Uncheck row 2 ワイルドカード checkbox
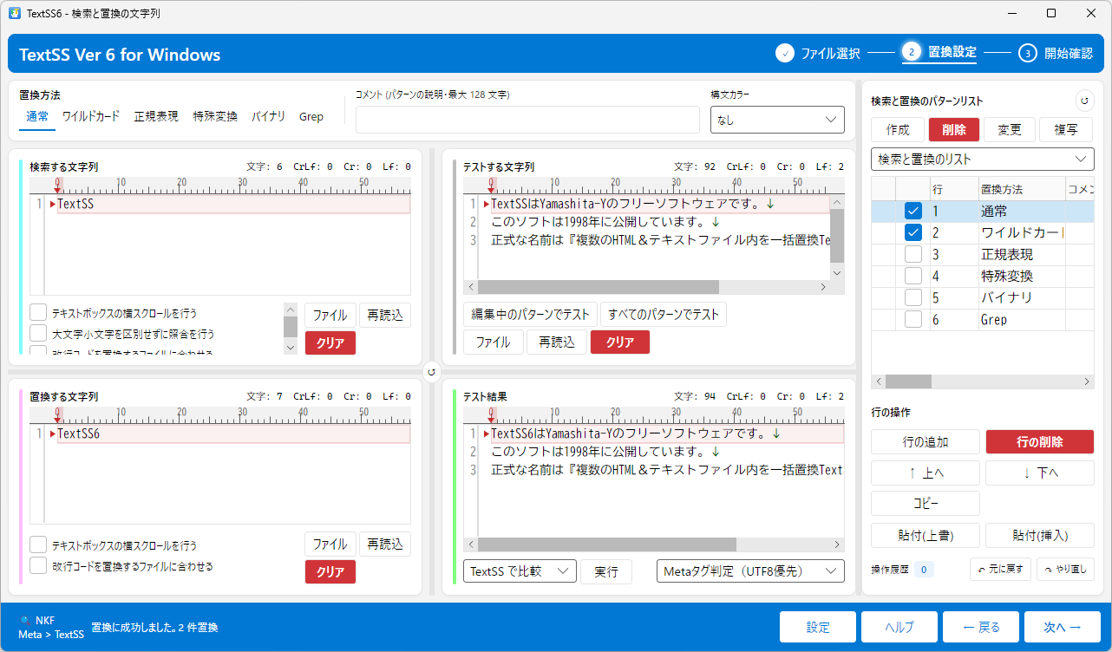Image resolution: width=1112 pixels, height=652 pixels. (912, 232)
